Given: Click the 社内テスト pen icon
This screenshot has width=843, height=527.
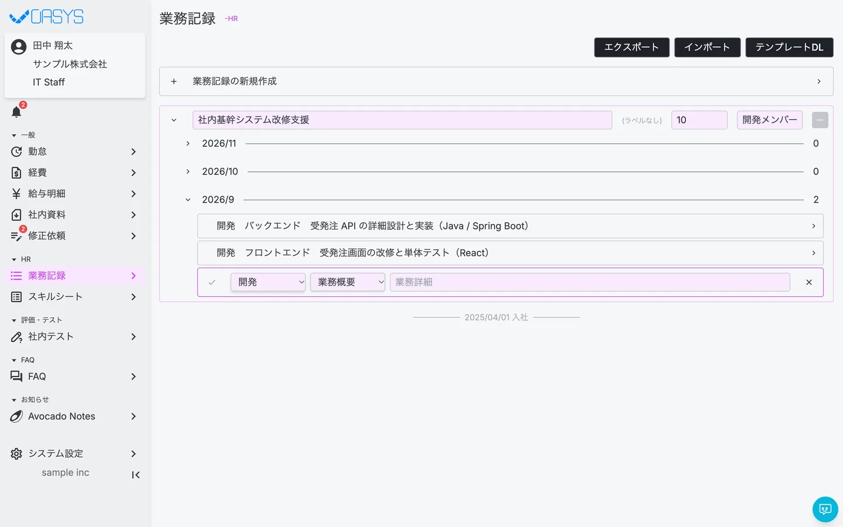Looking at the screenshot, I should click(16, 337).
